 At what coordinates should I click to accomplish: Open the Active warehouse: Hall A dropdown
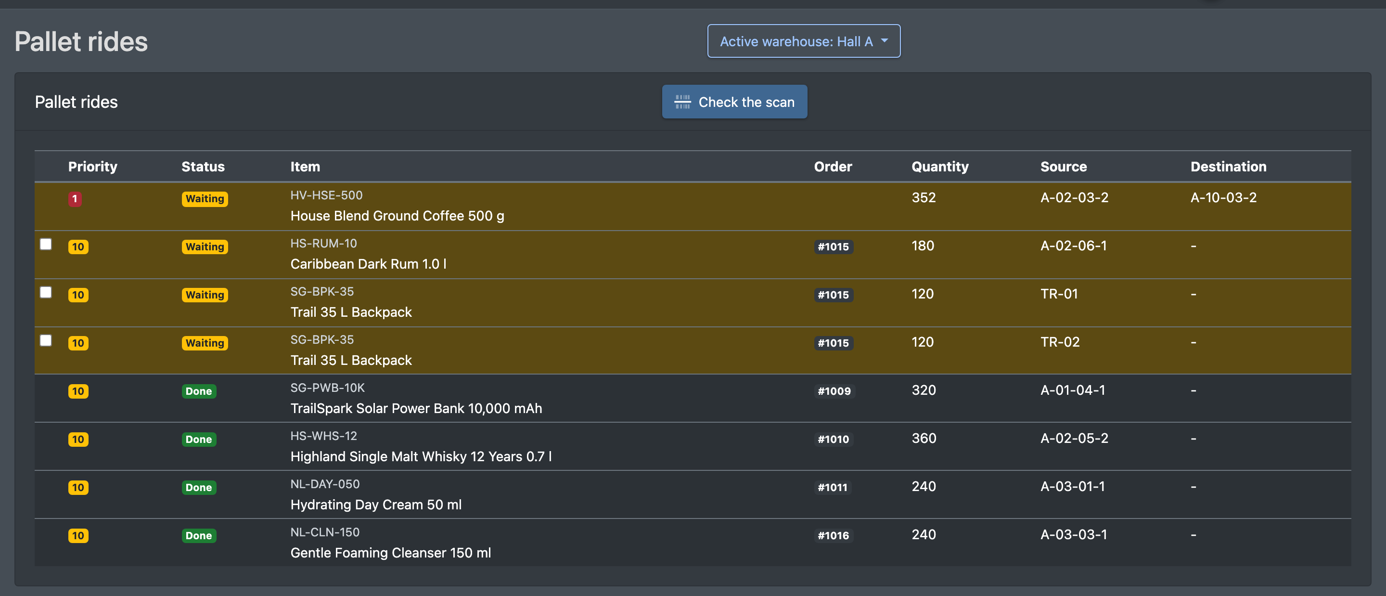point(803,41)
